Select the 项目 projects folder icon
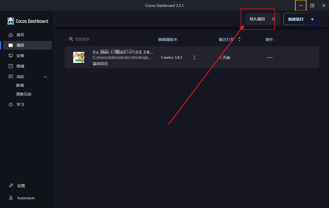329x208 pixels. [11, 45]
